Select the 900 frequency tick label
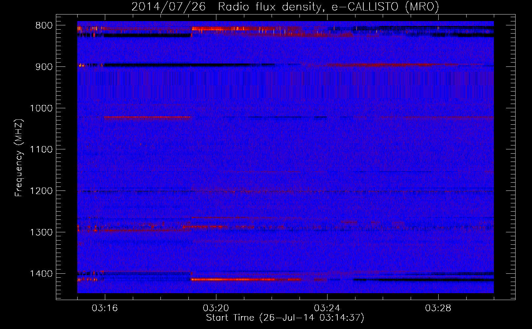Viewport: 532px width, 329px height. point(44,67)
